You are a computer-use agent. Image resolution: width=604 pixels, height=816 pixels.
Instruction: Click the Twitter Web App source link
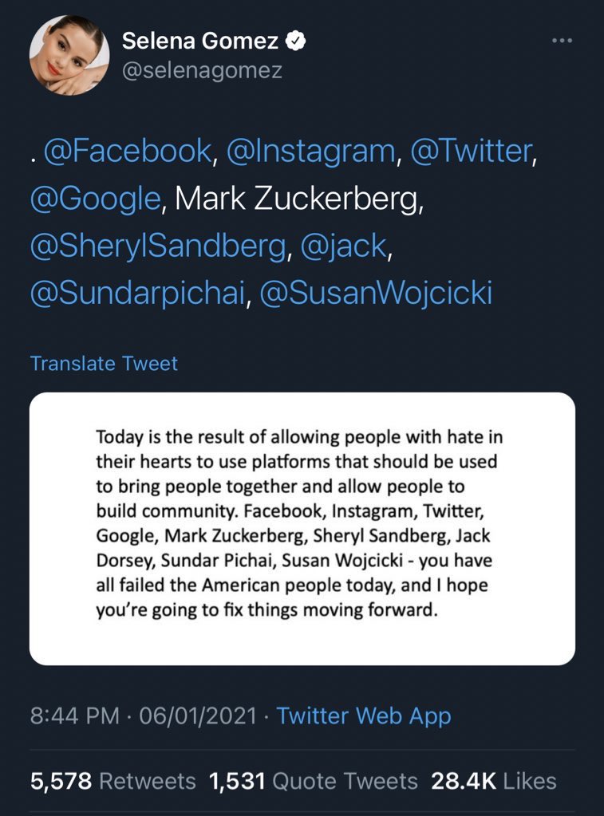pyautogui.click(x=364, y=715)
